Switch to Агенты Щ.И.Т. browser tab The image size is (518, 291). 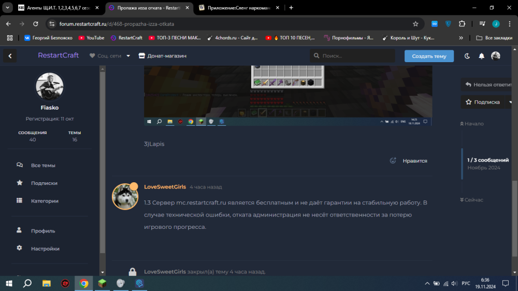[59, 8]
